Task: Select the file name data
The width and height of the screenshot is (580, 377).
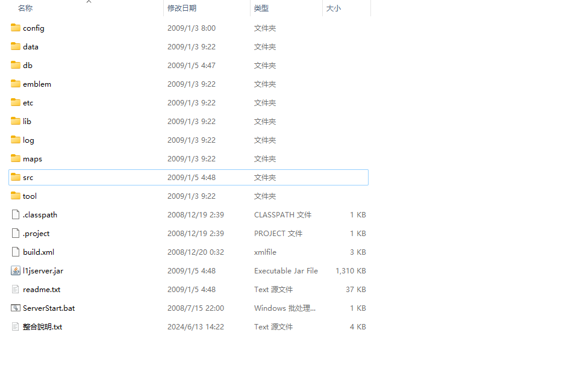Action: coord(31,46)
